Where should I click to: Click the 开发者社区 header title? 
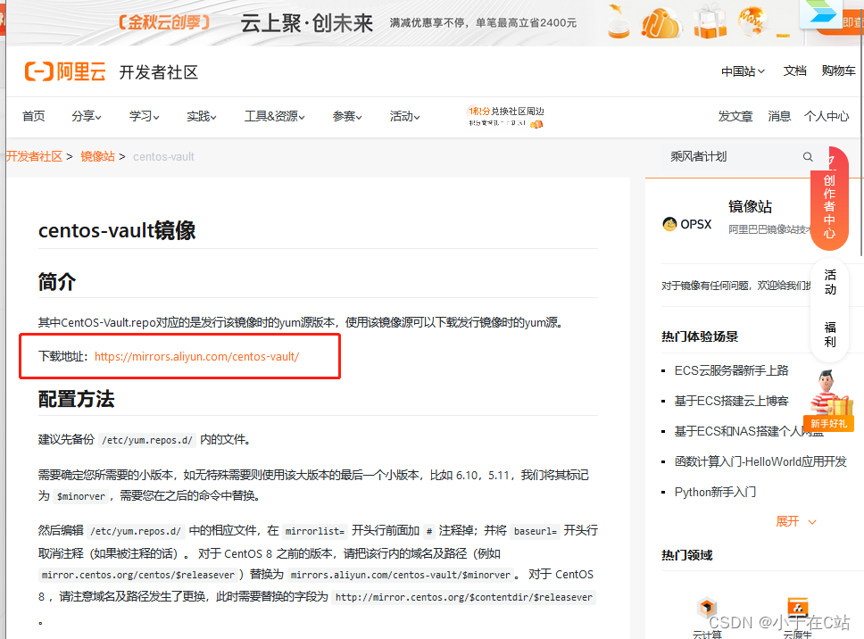pos(159,72)
